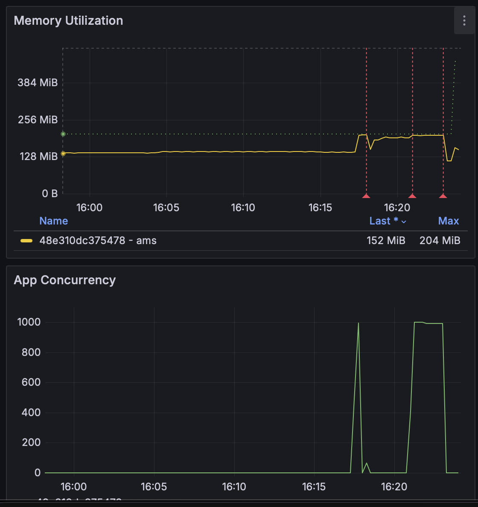Sort the legend by the Max column
The width and height of the screenshot is (478, 507).
pyautogui.click(x=448, y=221)
